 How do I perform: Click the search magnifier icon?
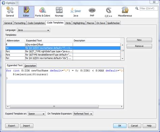(137, 8)
